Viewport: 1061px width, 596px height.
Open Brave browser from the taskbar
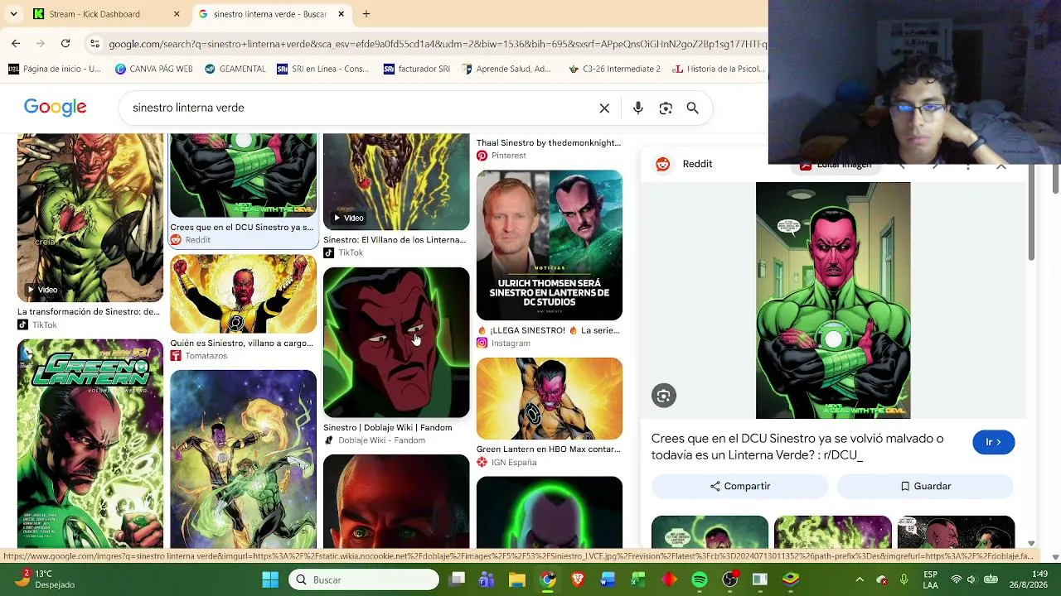(578, 579)
